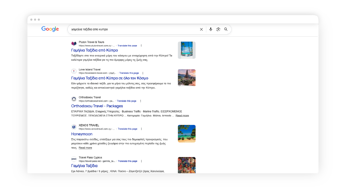Open three-dot menu for Pluton Travel result
Screen dimensions: 346x187
pyautogui.click(x=141, y=46)
